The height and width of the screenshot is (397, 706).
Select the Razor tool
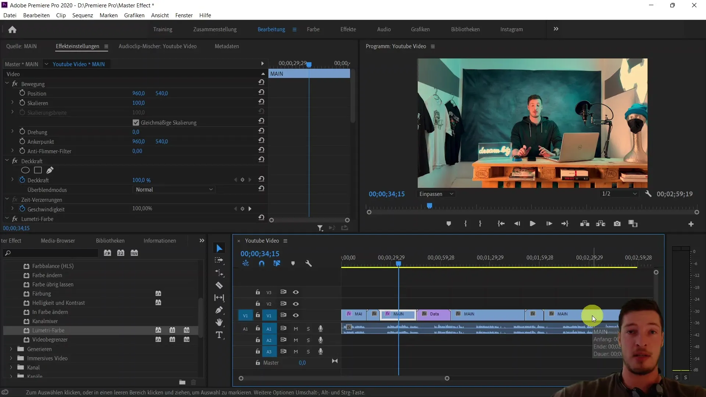[219, 285]
